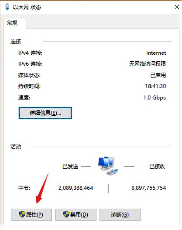Click the sent bytes count 2,089,388,464

point(76,188)
